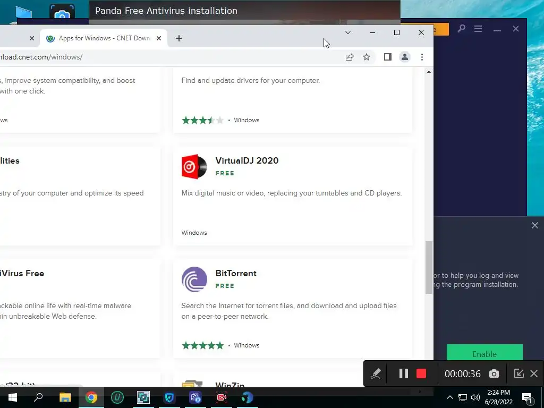Open the BitTorrent title link
This screenshot has width=544, height=408.
click(236, 274)
